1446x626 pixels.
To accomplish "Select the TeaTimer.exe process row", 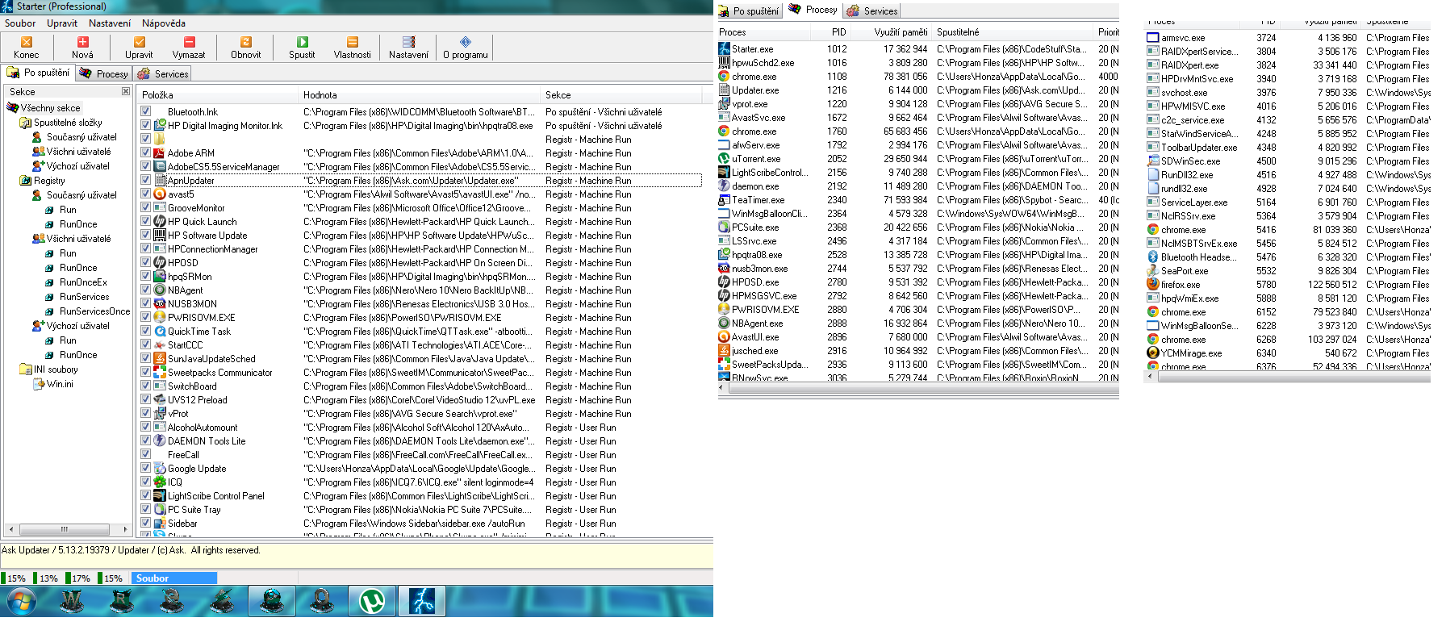I will (x=918, y=200).
